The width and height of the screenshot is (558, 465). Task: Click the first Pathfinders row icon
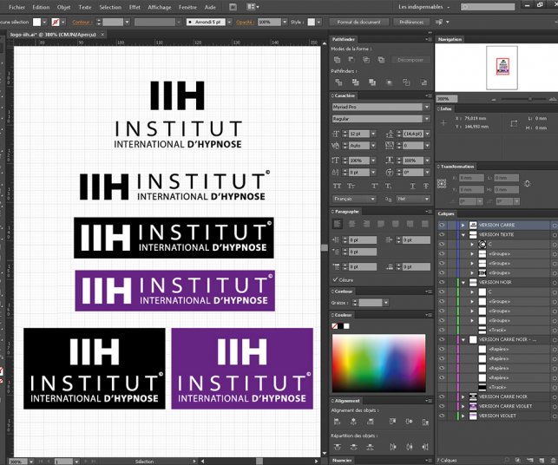click(338, 81)
